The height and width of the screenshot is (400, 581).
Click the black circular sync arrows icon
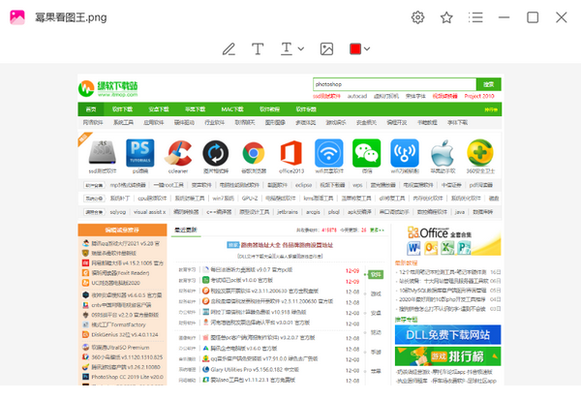pos(216,153)
